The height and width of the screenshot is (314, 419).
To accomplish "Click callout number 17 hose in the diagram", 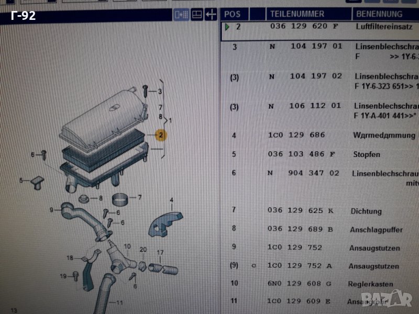I will [161, 252].
